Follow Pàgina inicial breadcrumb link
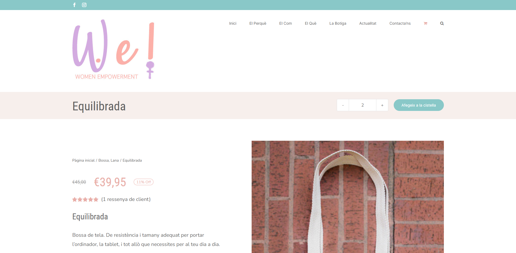 [84, 161]
